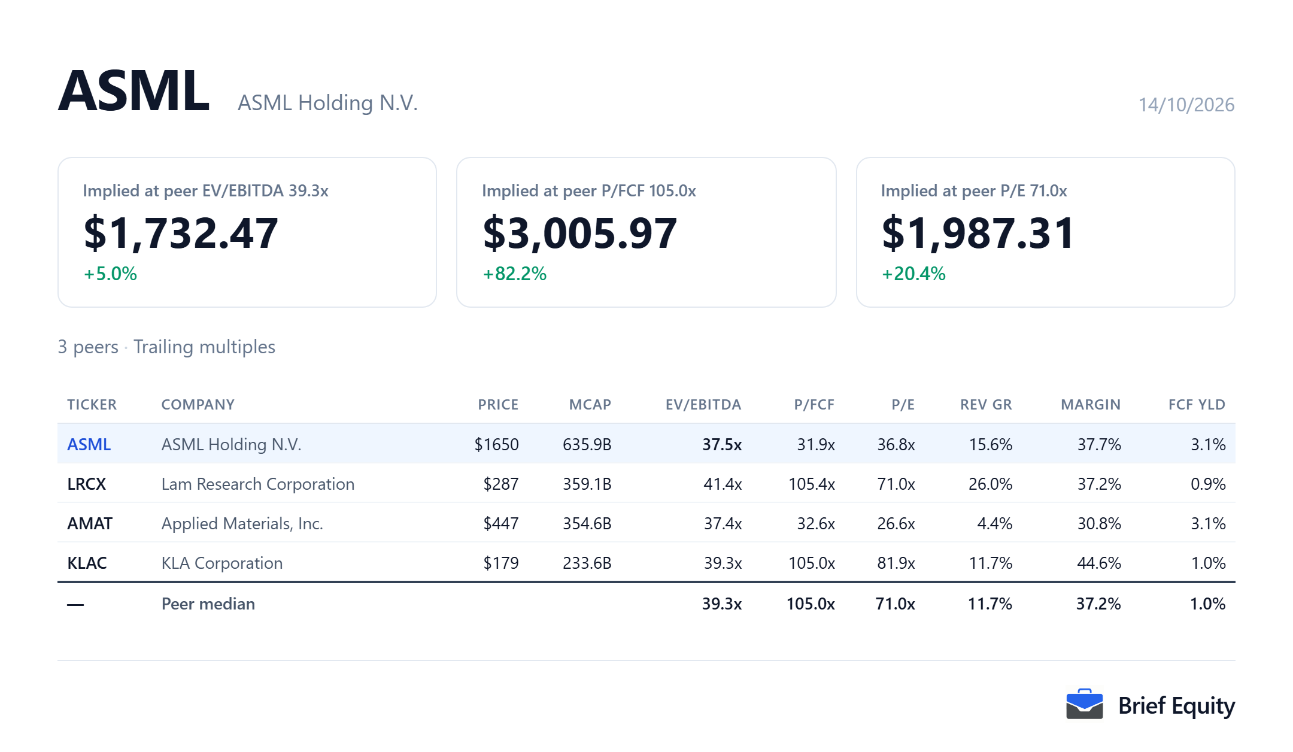Image resolution: width=1293 pixels, height=752 pixels.
Task: Select the AMAT ticker cell
Action: (x=90, y=523)
